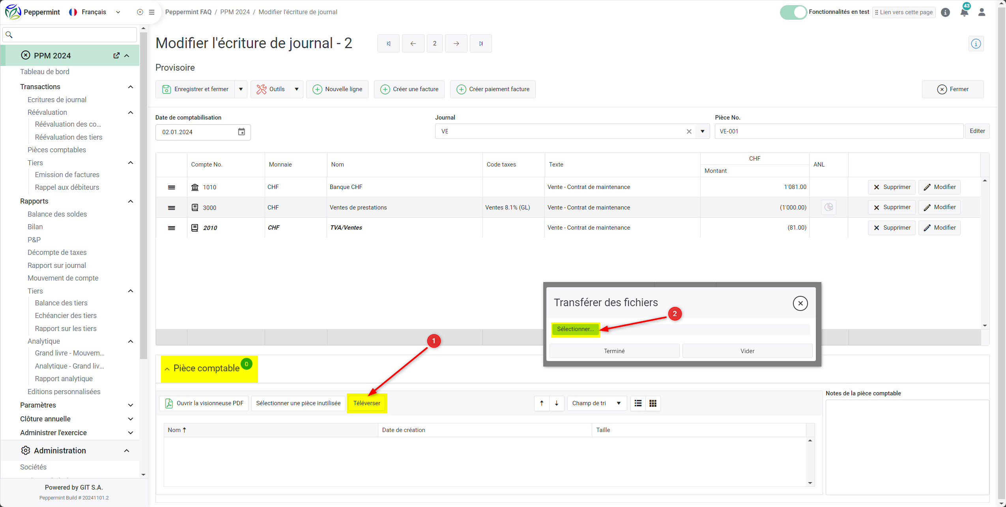The image size is (1006, 507).
Task: Open the Journal VE dropdown
Action: pos(703,131)
